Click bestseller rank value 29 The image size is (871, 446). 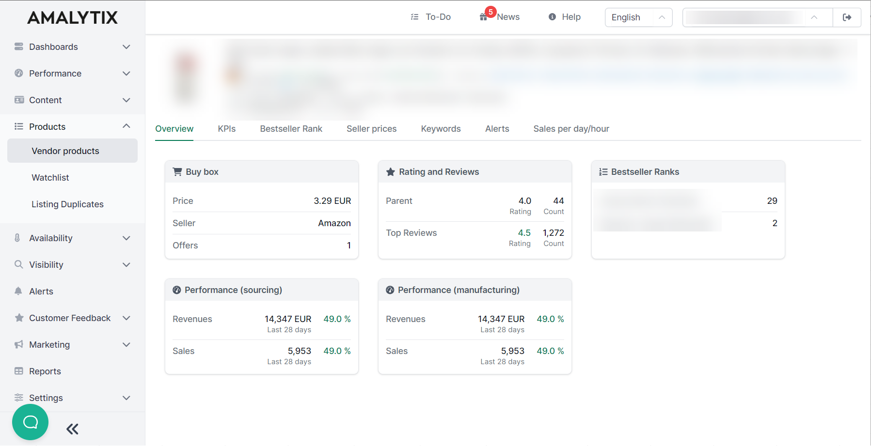click(772, 201)
